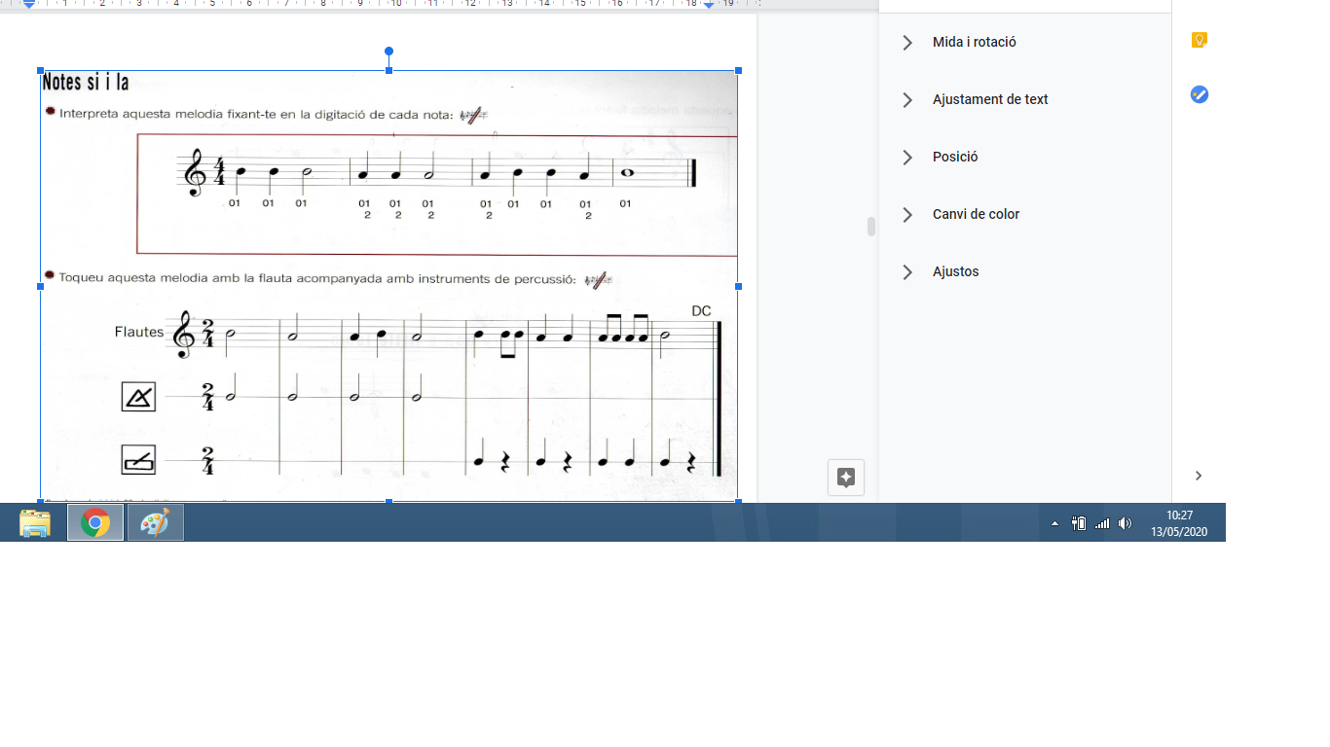Image resolution: width=1330 pixels, height=747 pixels.
Task: Open Google Keep from the side panel
Action: pyautogui.click(x=1200, y=40)
